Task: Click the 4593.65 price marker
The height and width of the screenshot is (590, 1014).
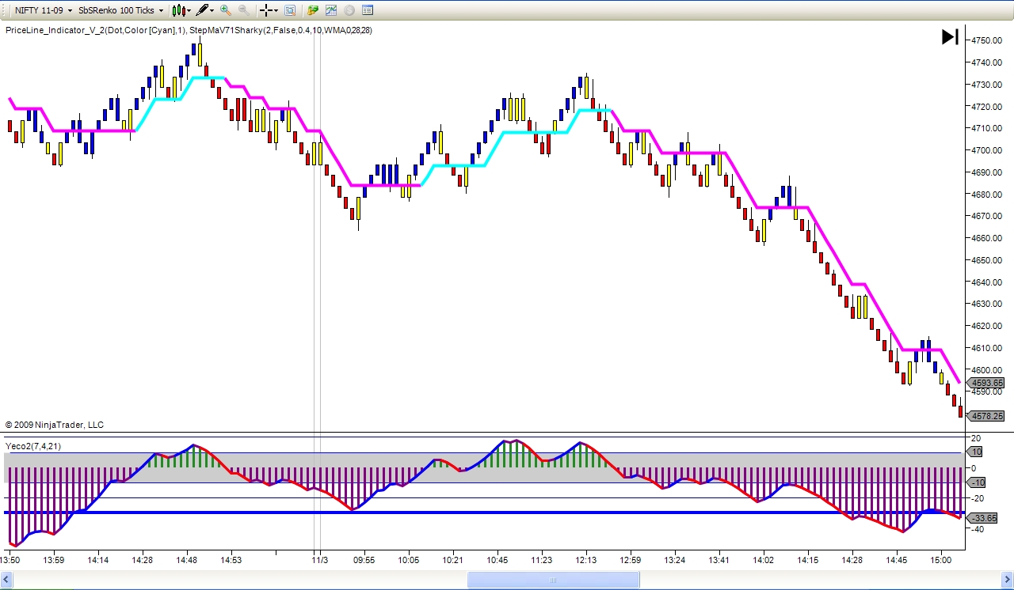Action: (x=985, y=383)
